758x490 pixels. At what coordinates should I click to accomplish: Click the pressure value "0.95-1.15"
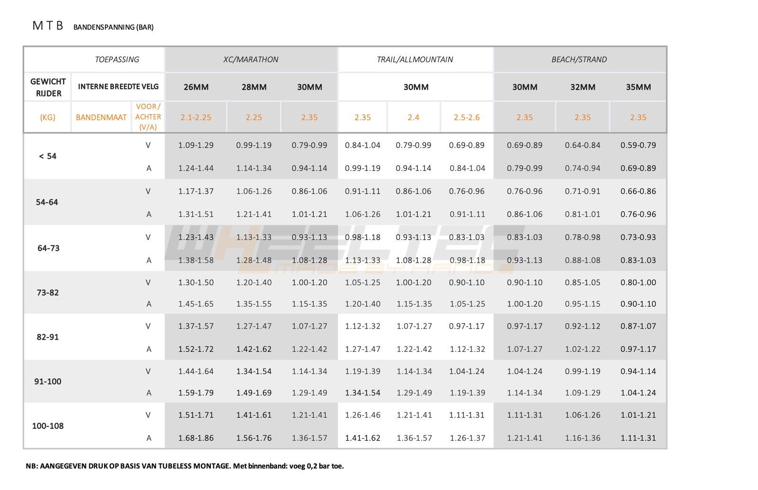click(583, 304)
